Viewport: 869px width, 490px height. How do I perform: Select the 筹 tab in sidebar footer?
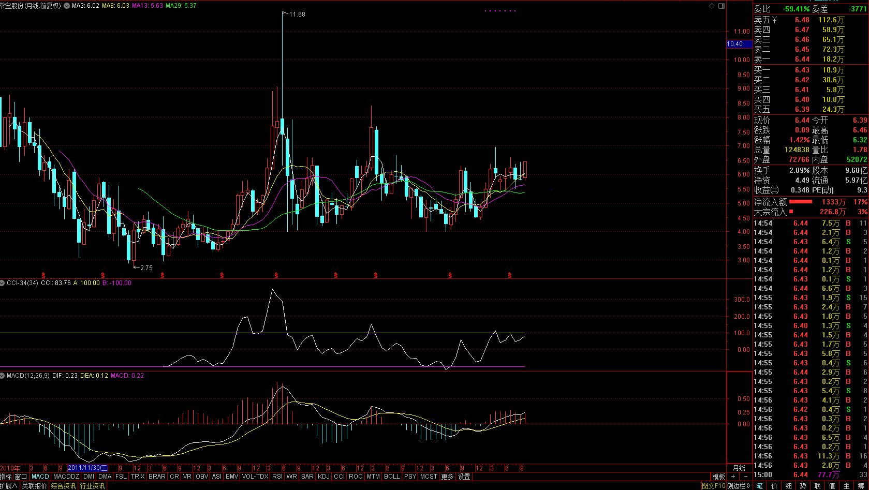861,486
